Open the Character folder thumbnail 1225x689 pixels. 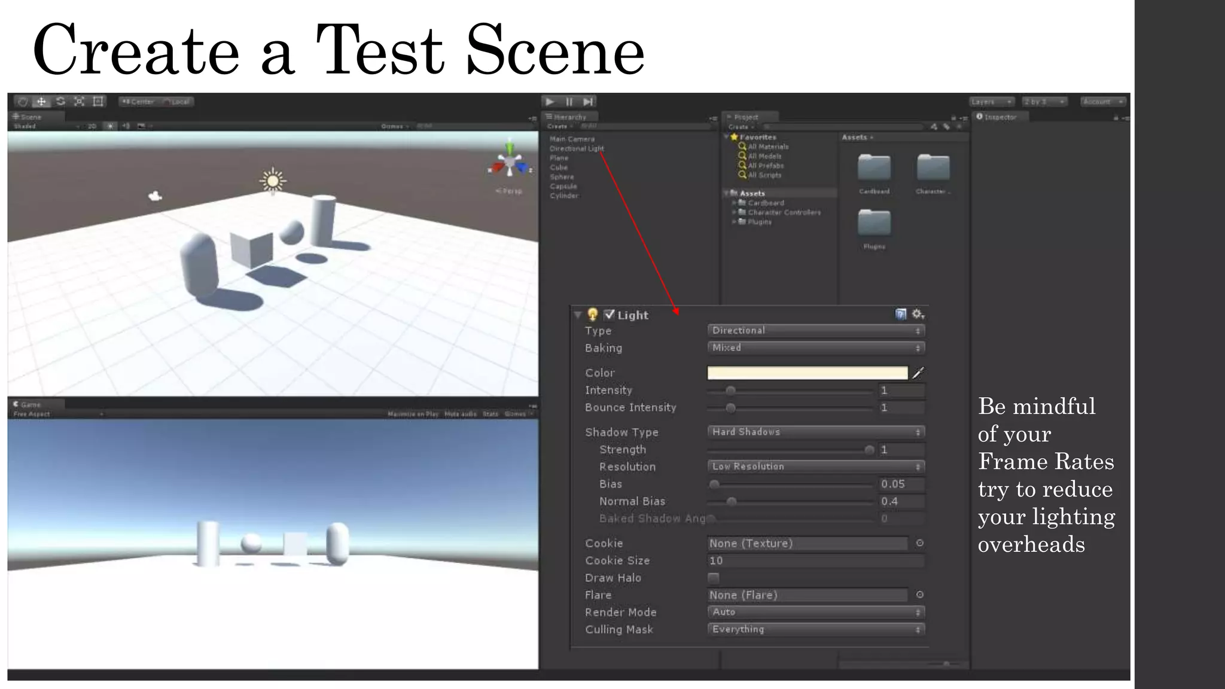click(x=933, y=167)
